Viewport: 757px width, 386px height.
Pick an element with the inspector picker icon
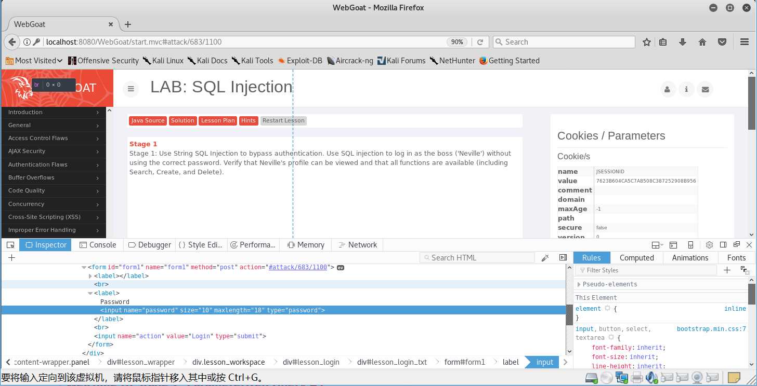(x=10, y=245)
